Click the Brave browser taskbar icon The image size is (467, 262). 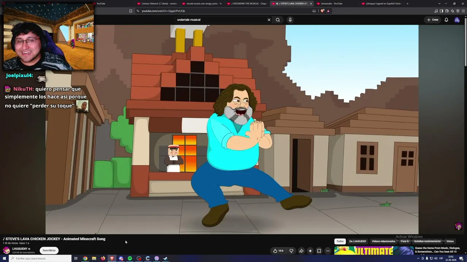pyautogui.click(x=112, y=258)
